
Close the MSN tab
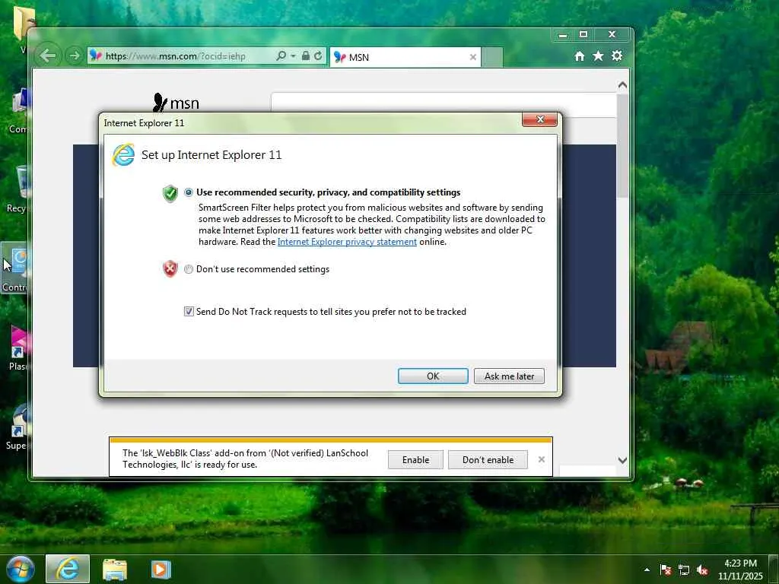pos(473,57)
